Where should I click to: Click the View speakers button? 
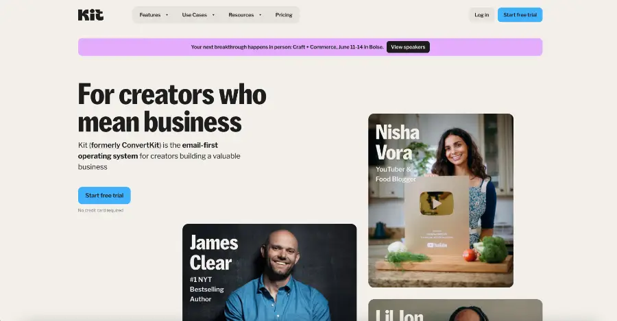coord(408,47)
